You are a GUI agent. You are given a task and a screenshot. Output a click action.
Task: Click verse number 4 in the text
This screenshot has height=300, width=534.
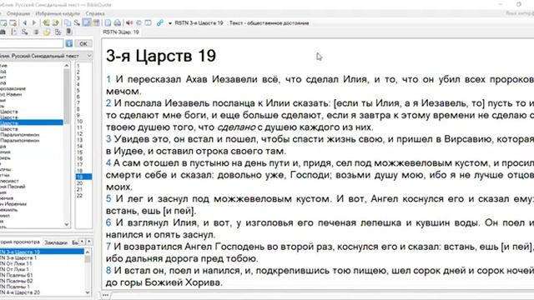pyautogui.click(x=108, y=163)
